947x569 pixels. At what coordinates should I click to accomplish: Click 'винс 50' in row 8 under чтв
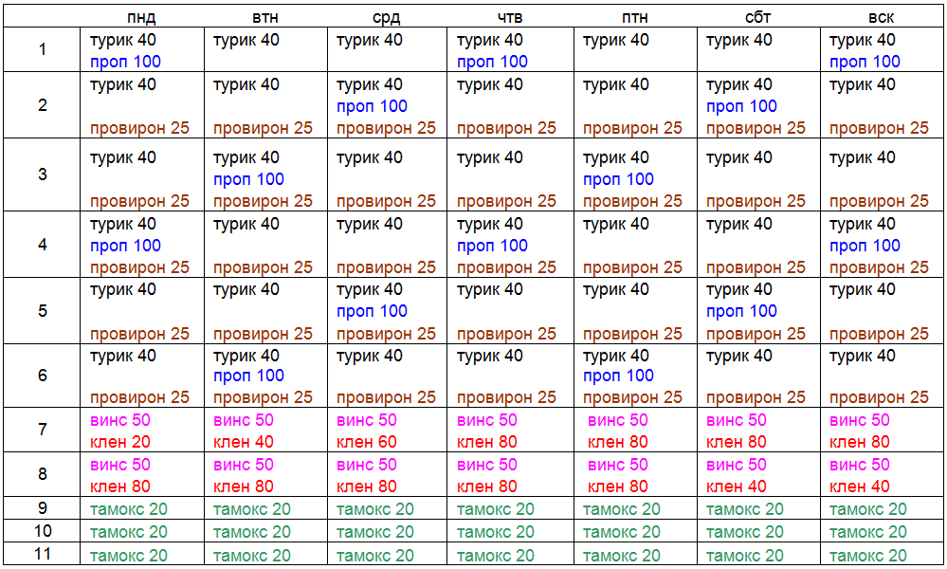487,465
